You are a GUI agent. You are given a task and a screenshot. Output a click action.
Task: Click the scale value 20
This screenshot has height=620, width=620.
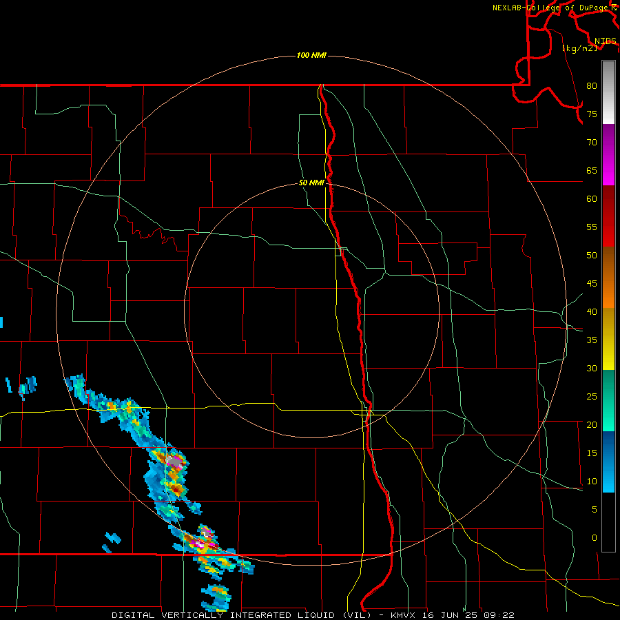[592, 425]
